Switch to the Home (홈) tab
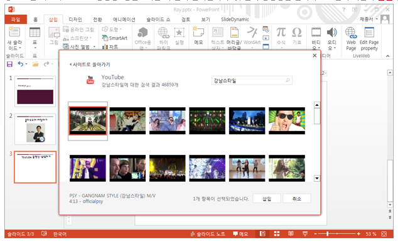This screenshot has width=398, height=242. [35, 19]
